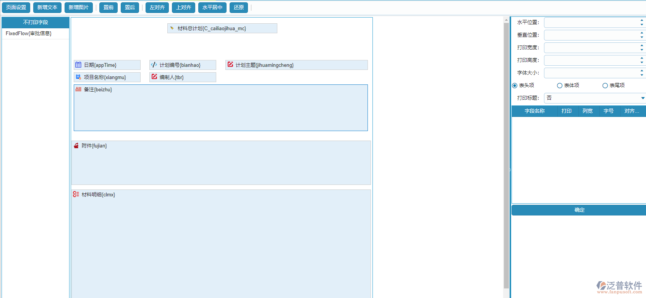646x298 pixels.
Task: Click the list icon beside 材料明细{clmx}
Action: point(76,194)
